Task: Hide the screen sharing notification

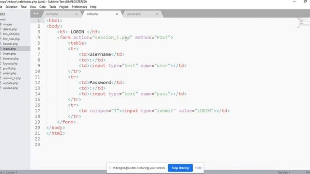Action: (x=198, y=168)
